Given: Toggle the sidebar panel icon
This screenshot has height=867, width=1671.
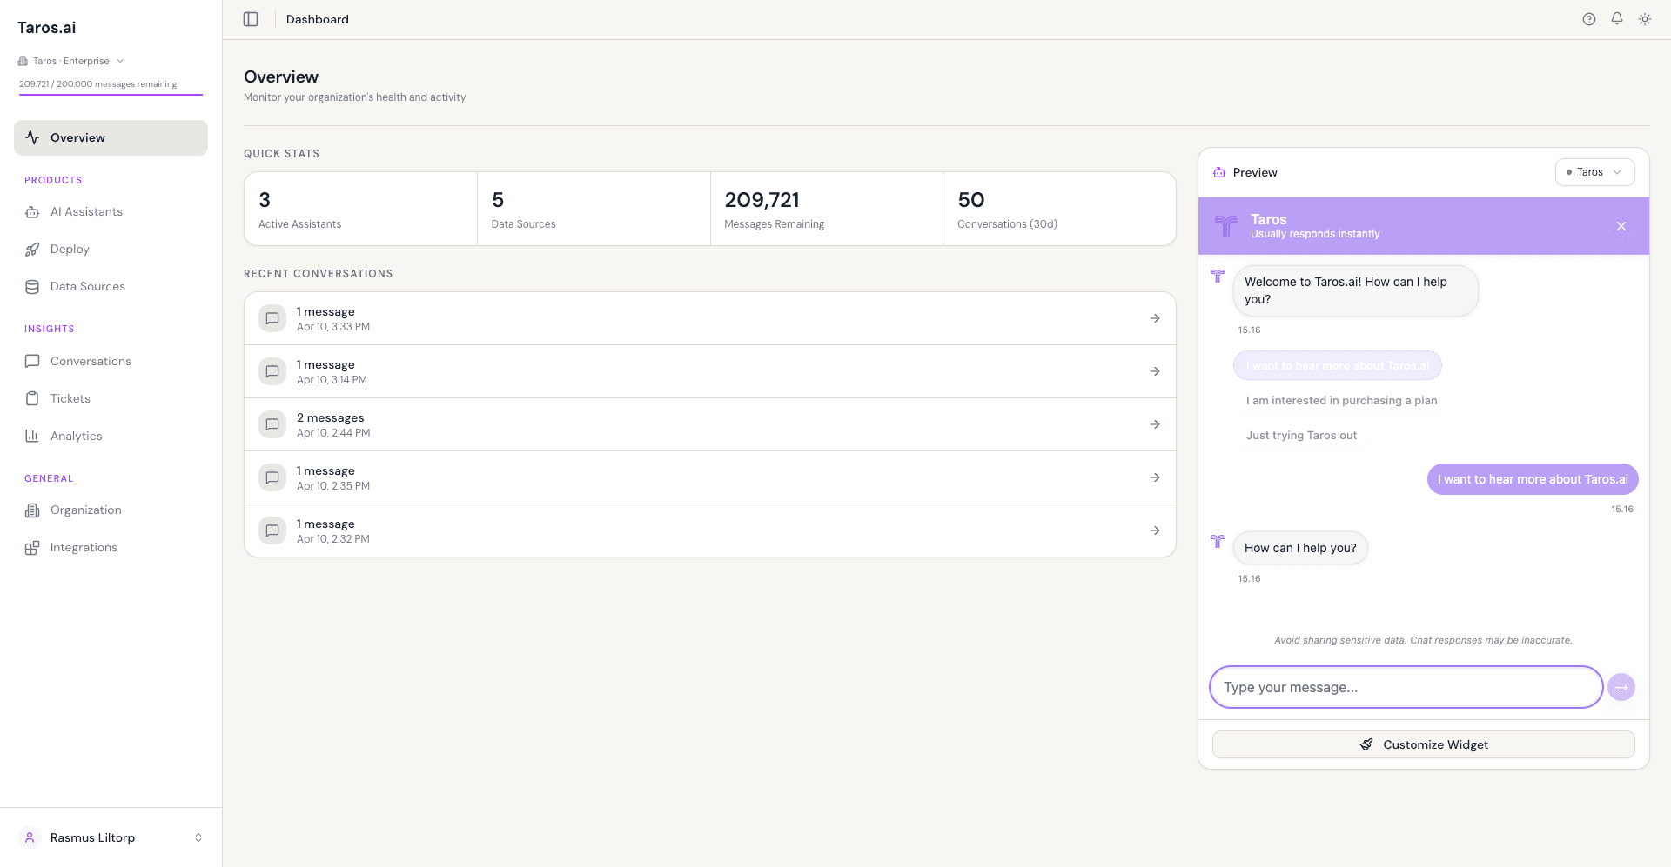Looking at the screenshot, I should coord(251,19).
